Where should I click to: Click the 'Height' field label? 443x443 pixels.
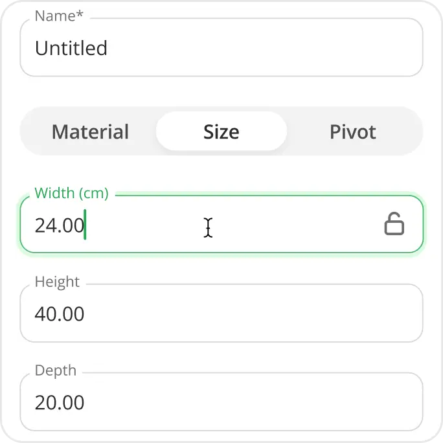click(57, 282)
